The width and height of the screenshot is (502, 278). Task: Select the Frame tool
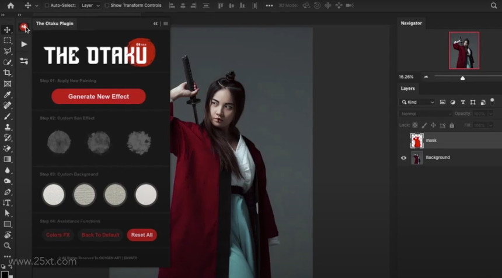pos(7,84)
